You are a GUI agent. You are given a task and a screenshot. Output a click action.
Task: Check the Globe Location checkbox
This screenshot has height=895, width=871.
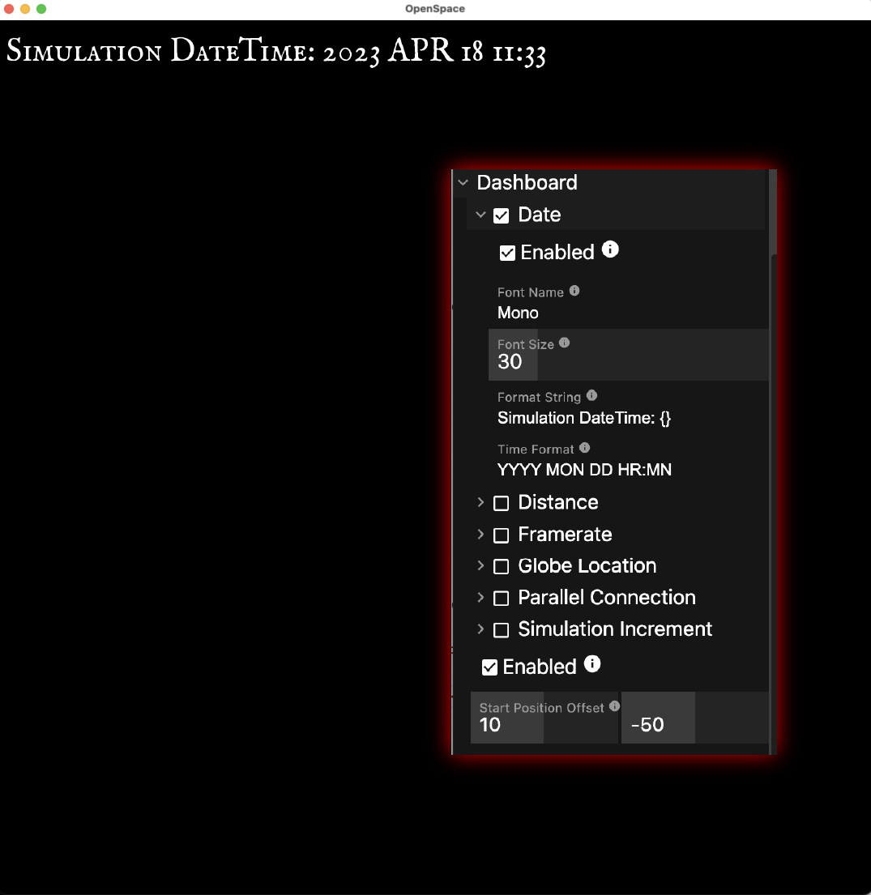[502, 567]
